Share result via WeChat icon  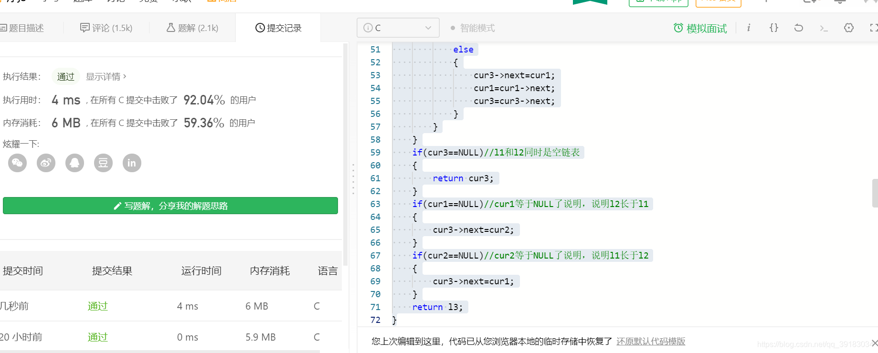(x=18, y=163)
